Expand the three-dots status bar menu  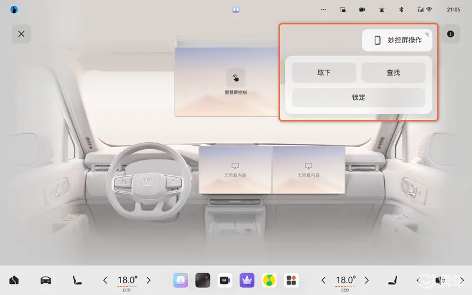(x=323, y=10)
